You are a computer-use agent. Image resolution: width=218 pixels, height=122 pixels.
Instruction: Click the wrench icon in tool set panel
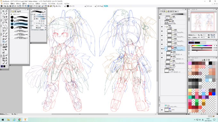[x=18, y=11]
